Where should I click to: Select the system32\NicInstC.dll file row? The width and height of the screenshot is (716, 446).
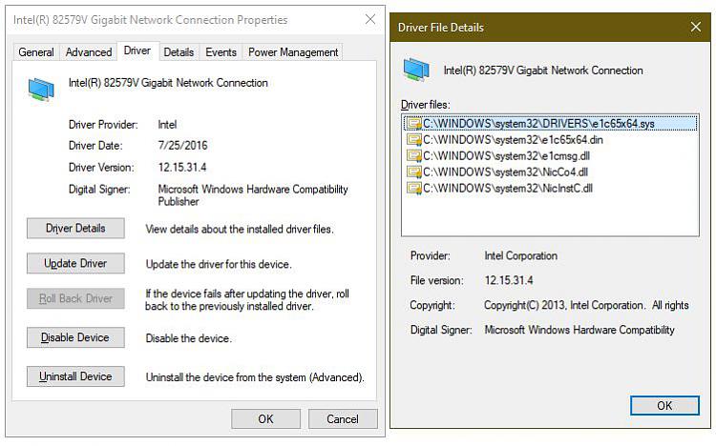coord(550,188)
